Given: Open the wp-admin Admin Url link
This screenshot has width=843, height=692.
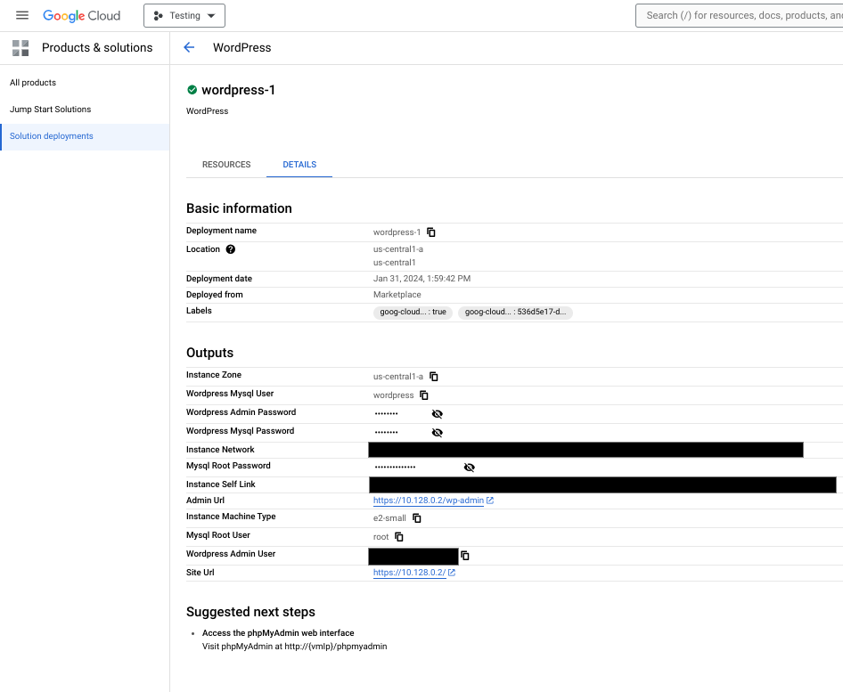Looking at the screenshot, I should (429, 501).
